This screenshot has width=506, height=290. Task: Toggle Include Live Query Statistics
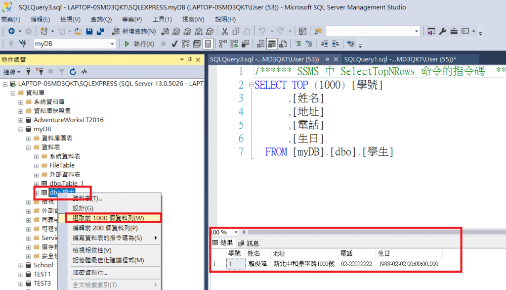pos(234,44)
